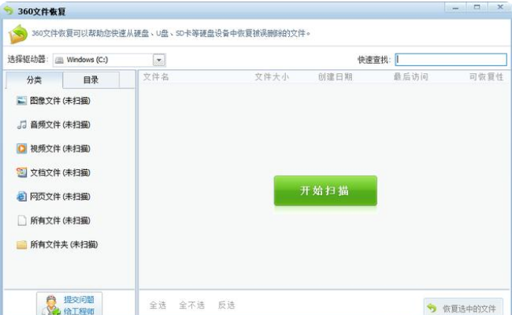
Task: Click the all files (所有文件) page icon
Action: point(21,220)
